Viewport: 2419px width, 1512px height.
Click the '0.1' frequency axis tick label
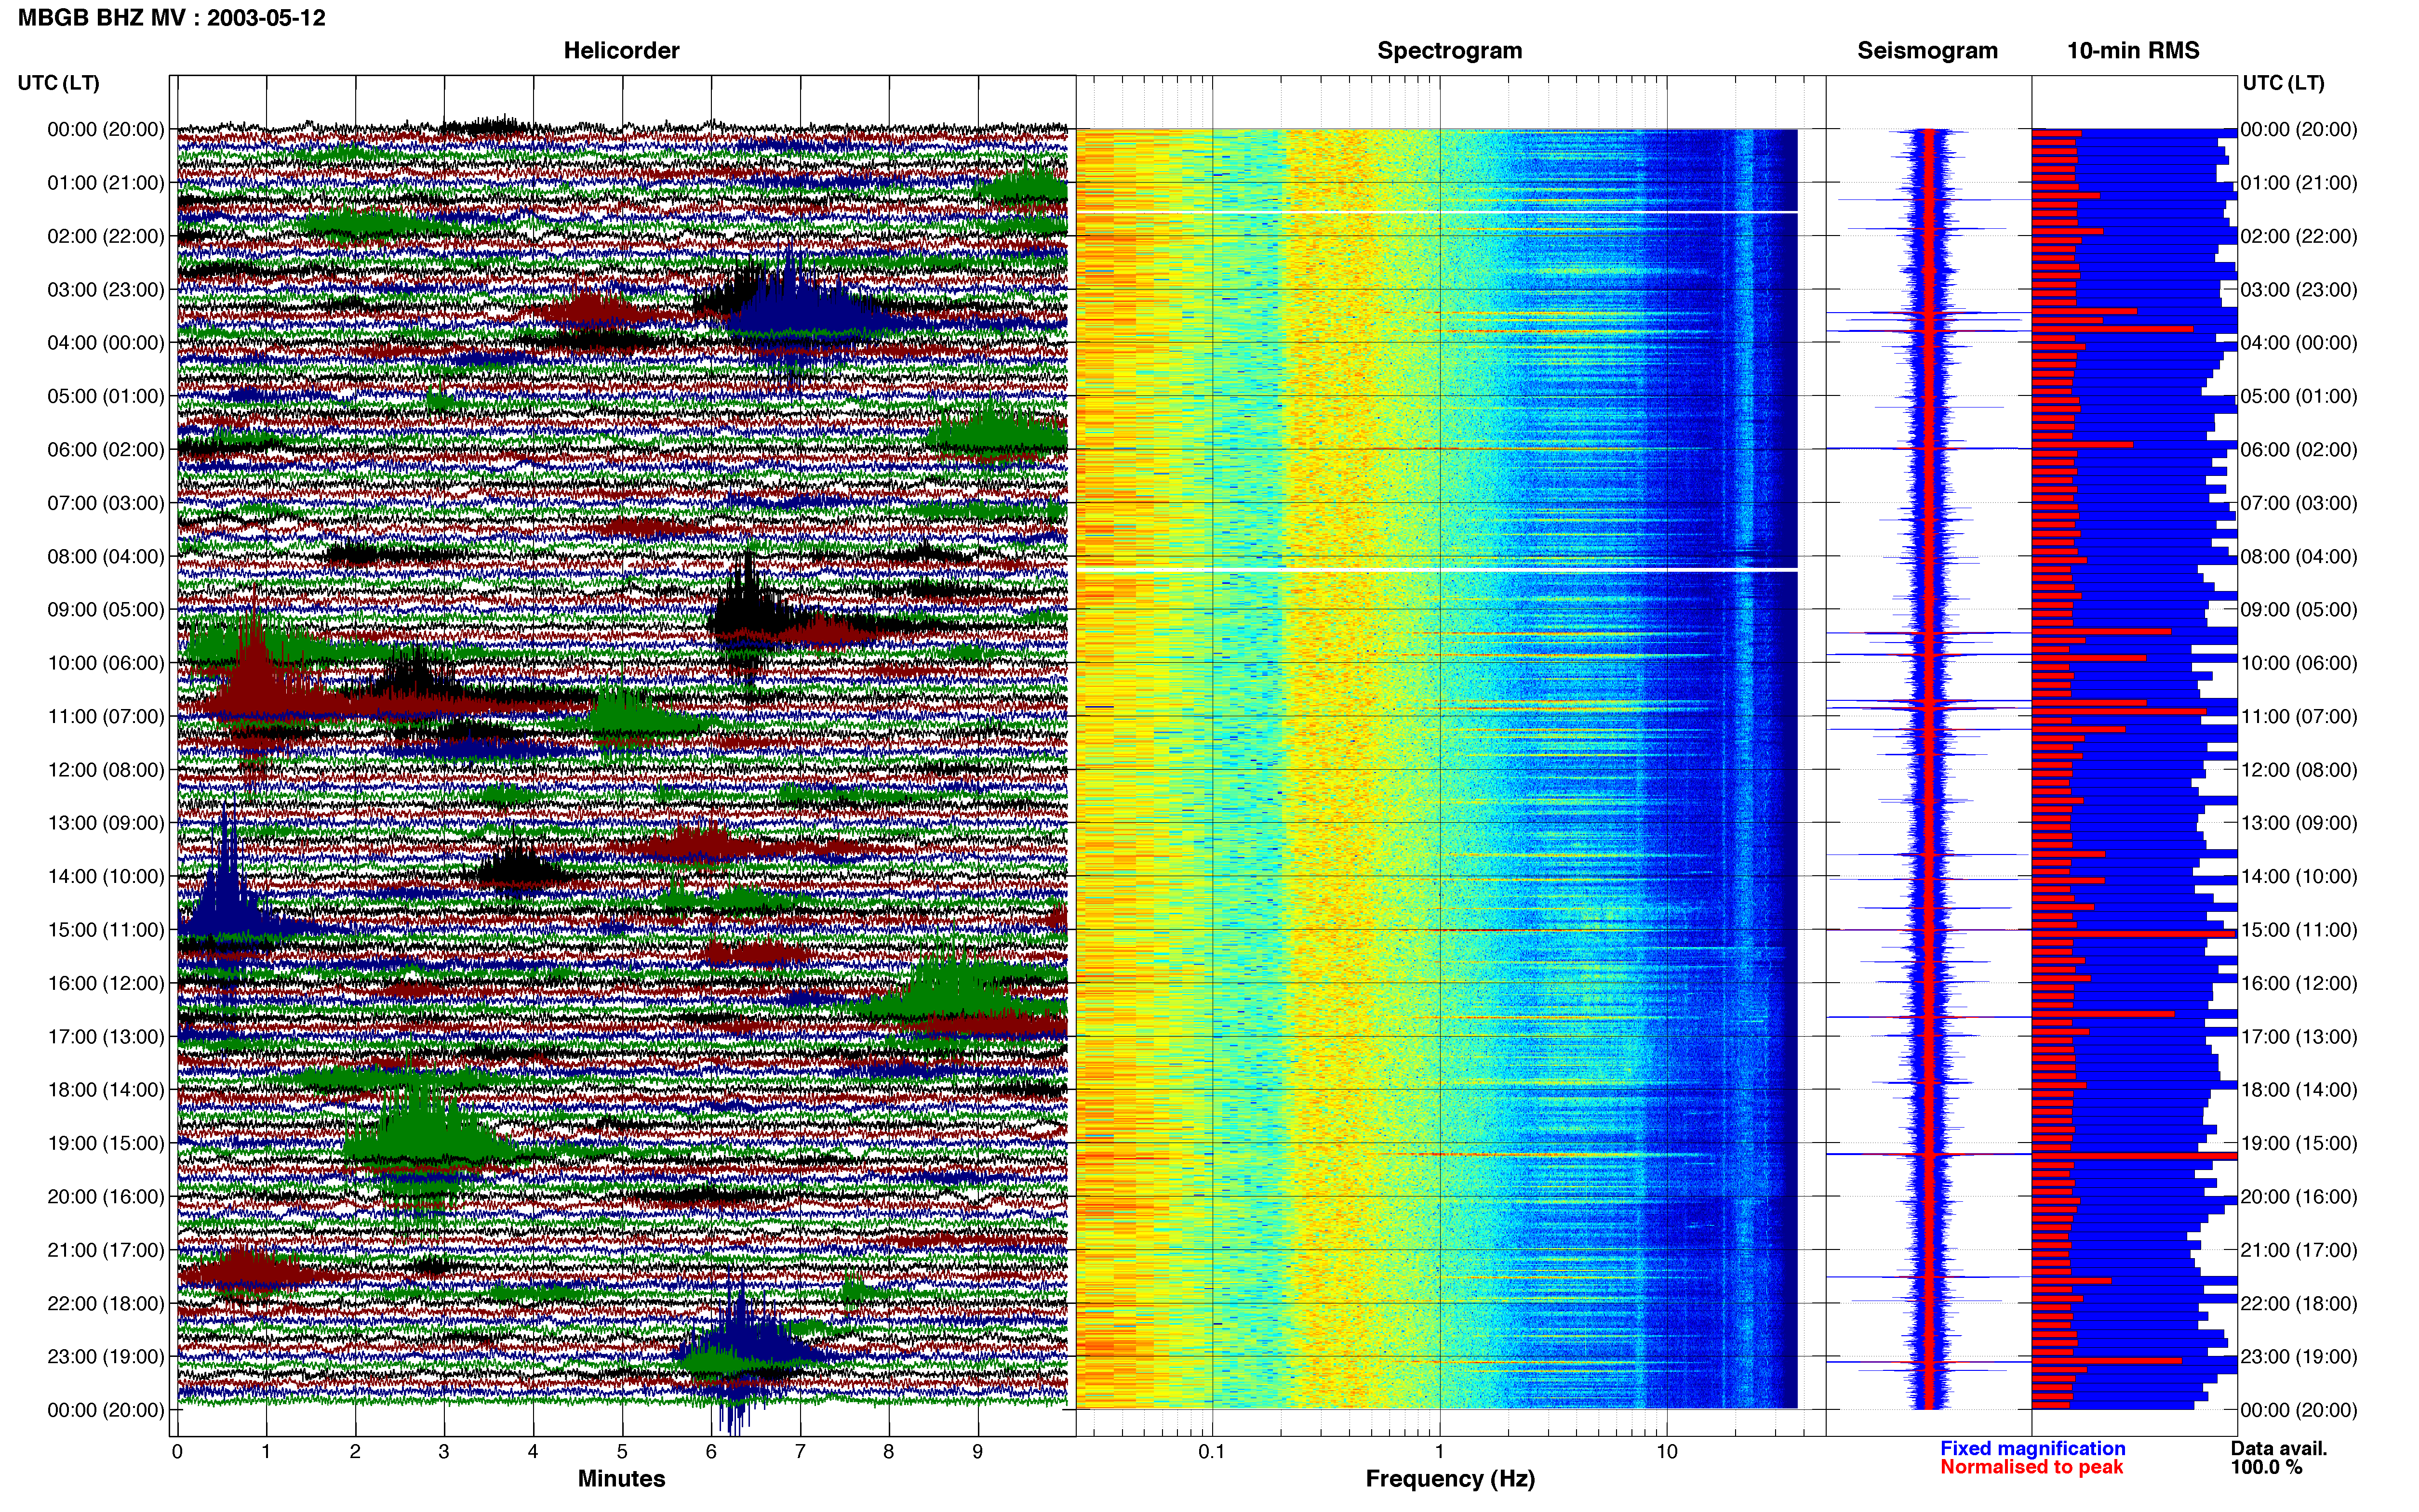(1212, 1451)
